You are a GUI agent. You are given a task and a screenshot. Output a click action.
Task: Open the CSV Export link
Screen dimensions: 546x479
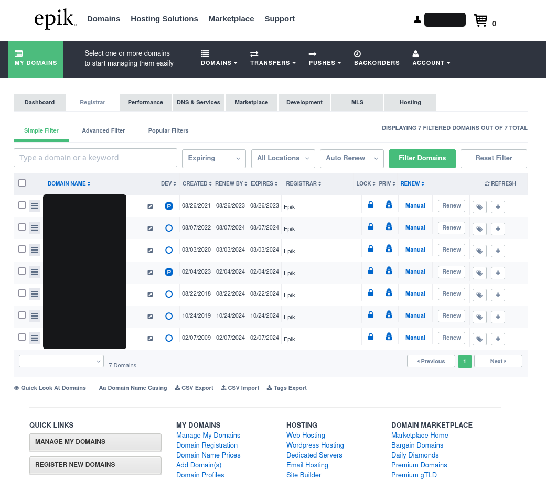tap(194, 388)
